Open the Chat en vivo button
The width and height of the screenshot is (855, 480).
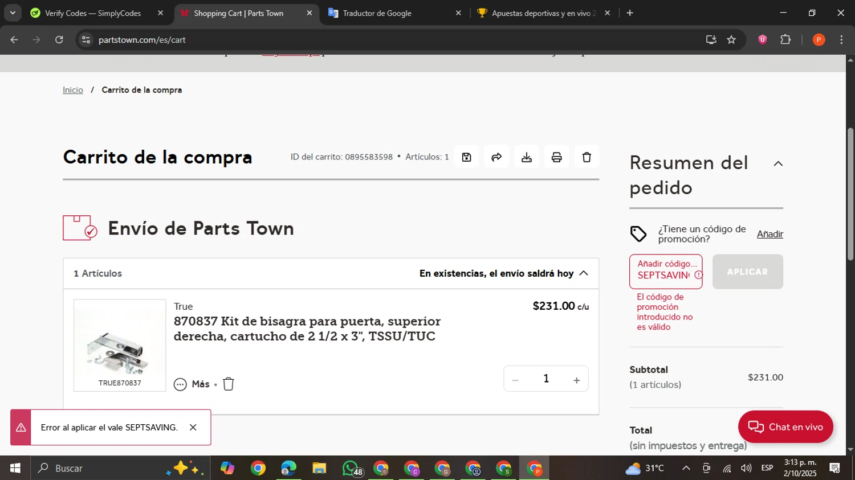(785, 427)
